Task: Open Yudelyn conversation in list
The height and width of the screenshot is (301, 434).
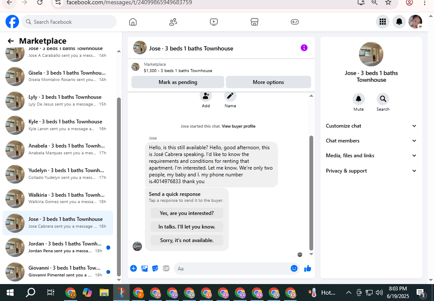Action: point(58,174)
